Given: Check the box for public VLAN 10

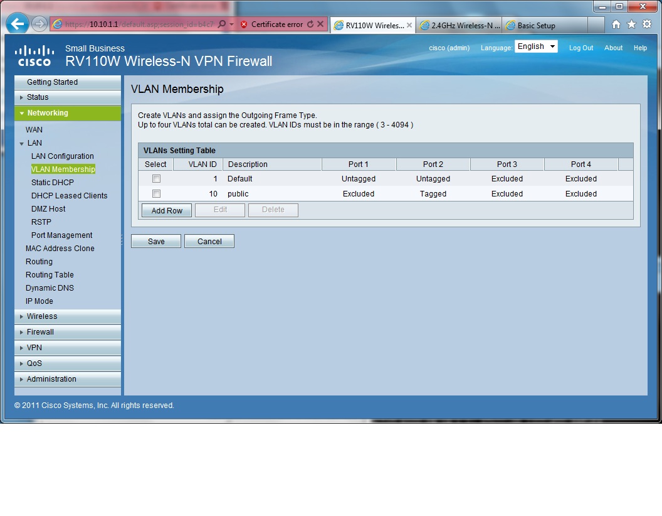Looking at the screenshot, I should coord(156,193).
